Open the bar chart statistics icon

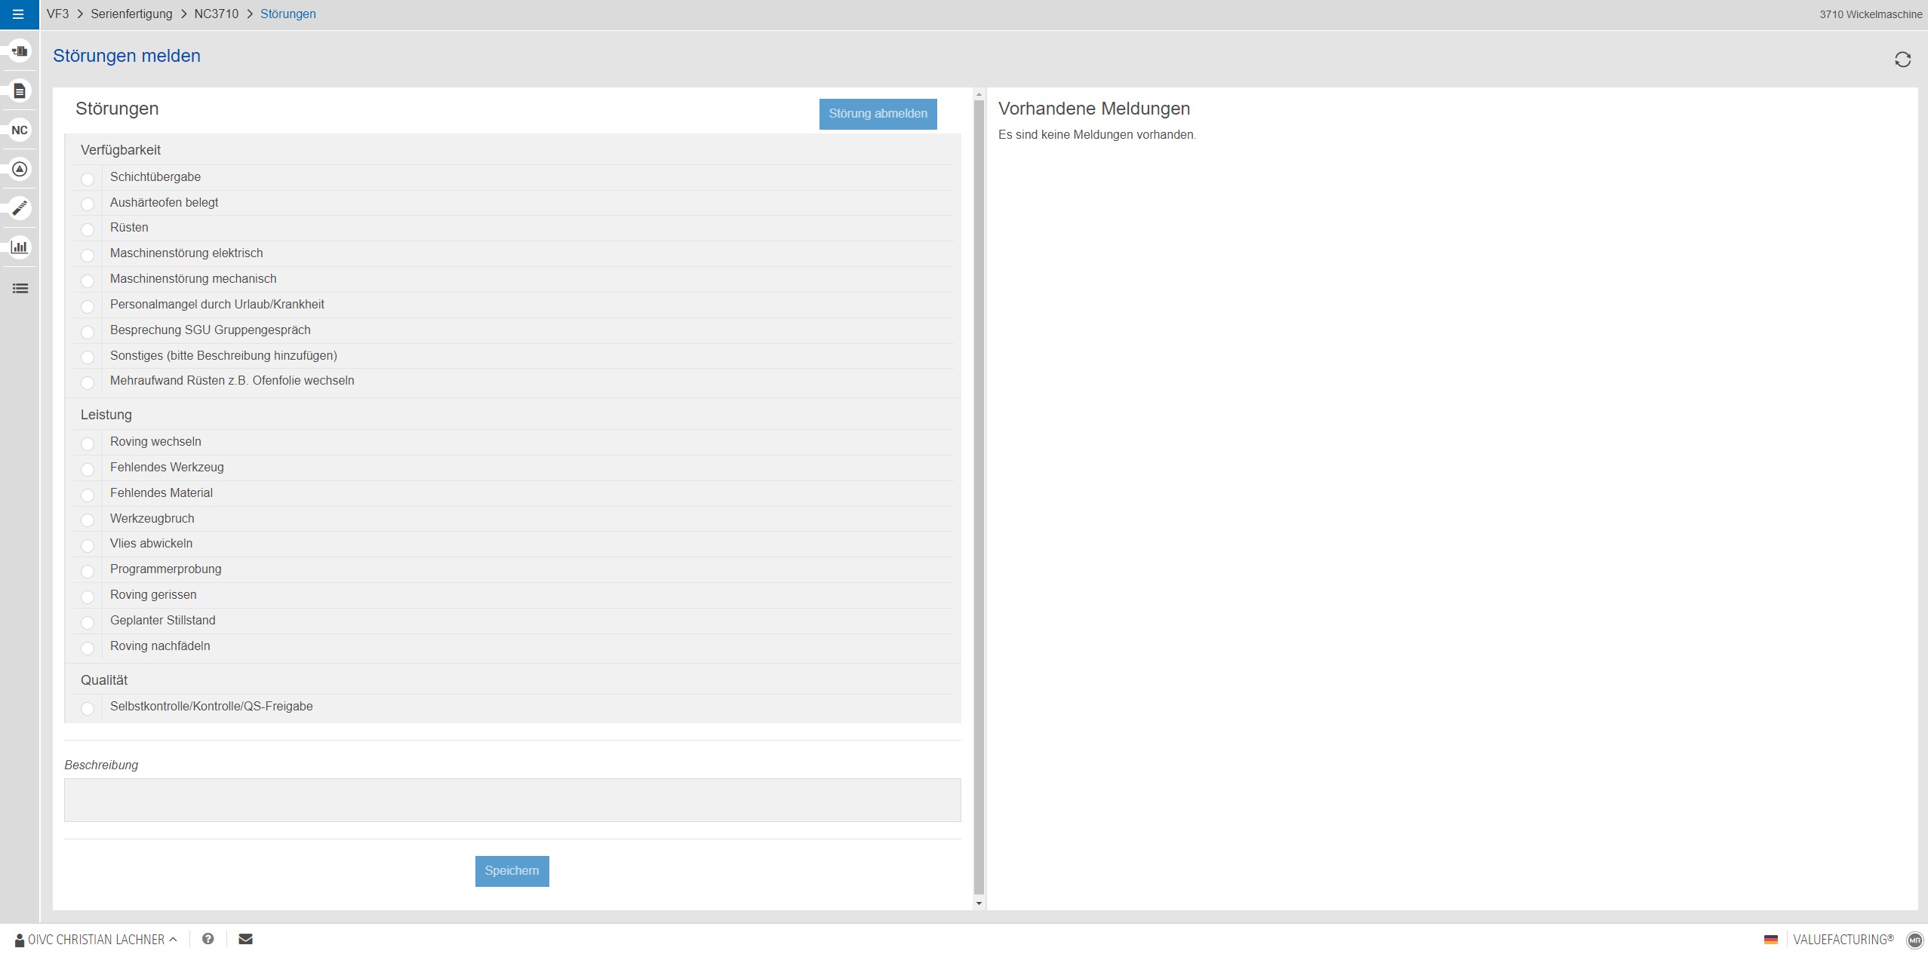pyautogui.click(x=20, y=247)
